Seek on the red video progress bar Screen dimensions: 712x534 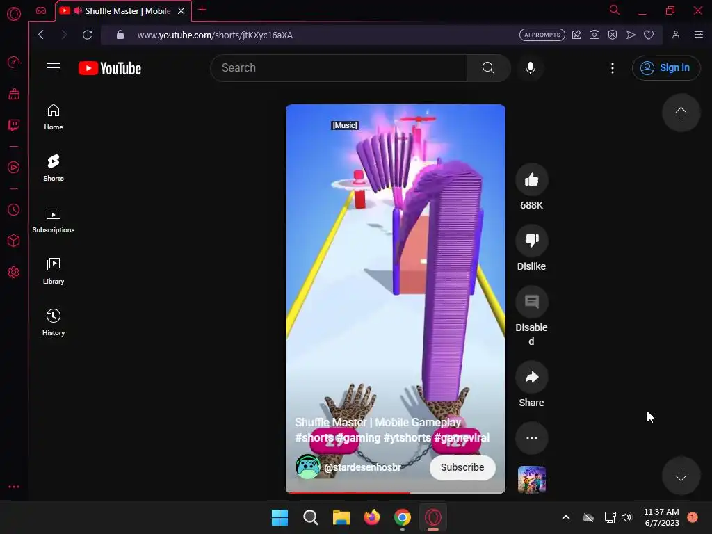click(396, 492)
